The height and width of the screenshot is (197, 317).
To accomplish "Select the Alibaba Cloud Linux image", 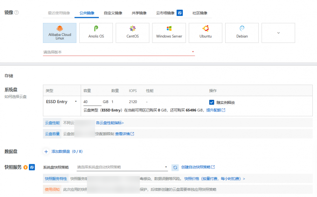I will [60, 33].
